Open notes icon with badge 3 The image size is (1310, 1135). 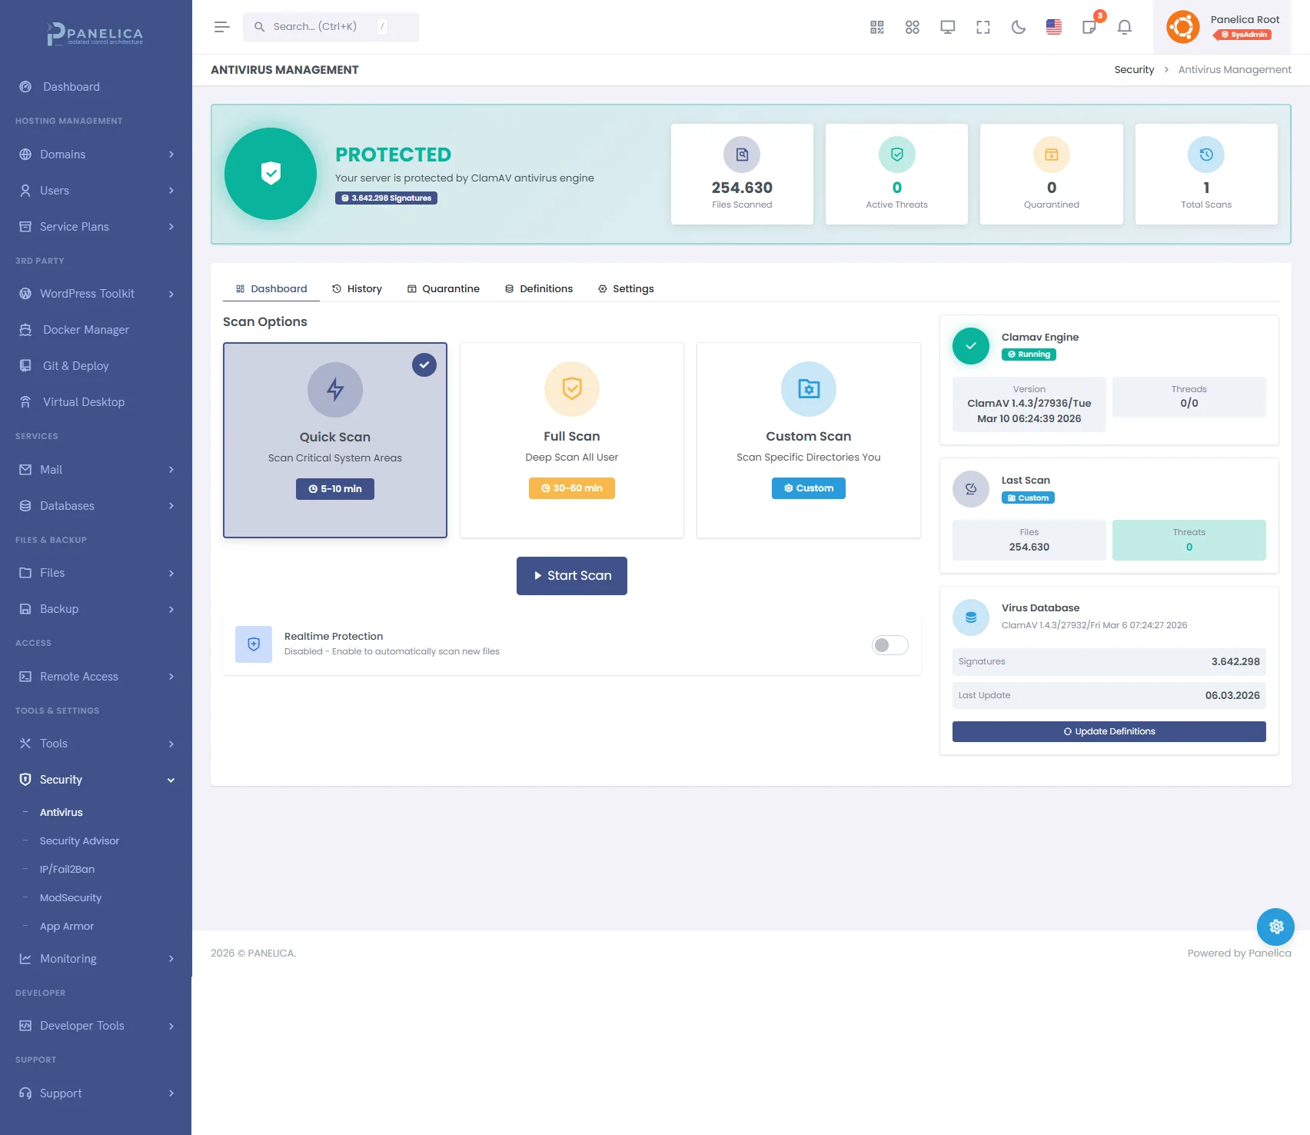pyautogui.click(x=1089, y=28)
